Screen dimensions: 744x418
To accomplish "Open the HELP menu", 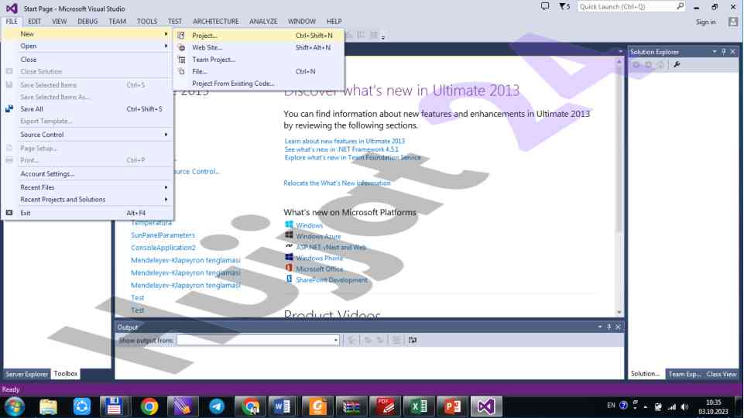I will (x=334, y=22).
